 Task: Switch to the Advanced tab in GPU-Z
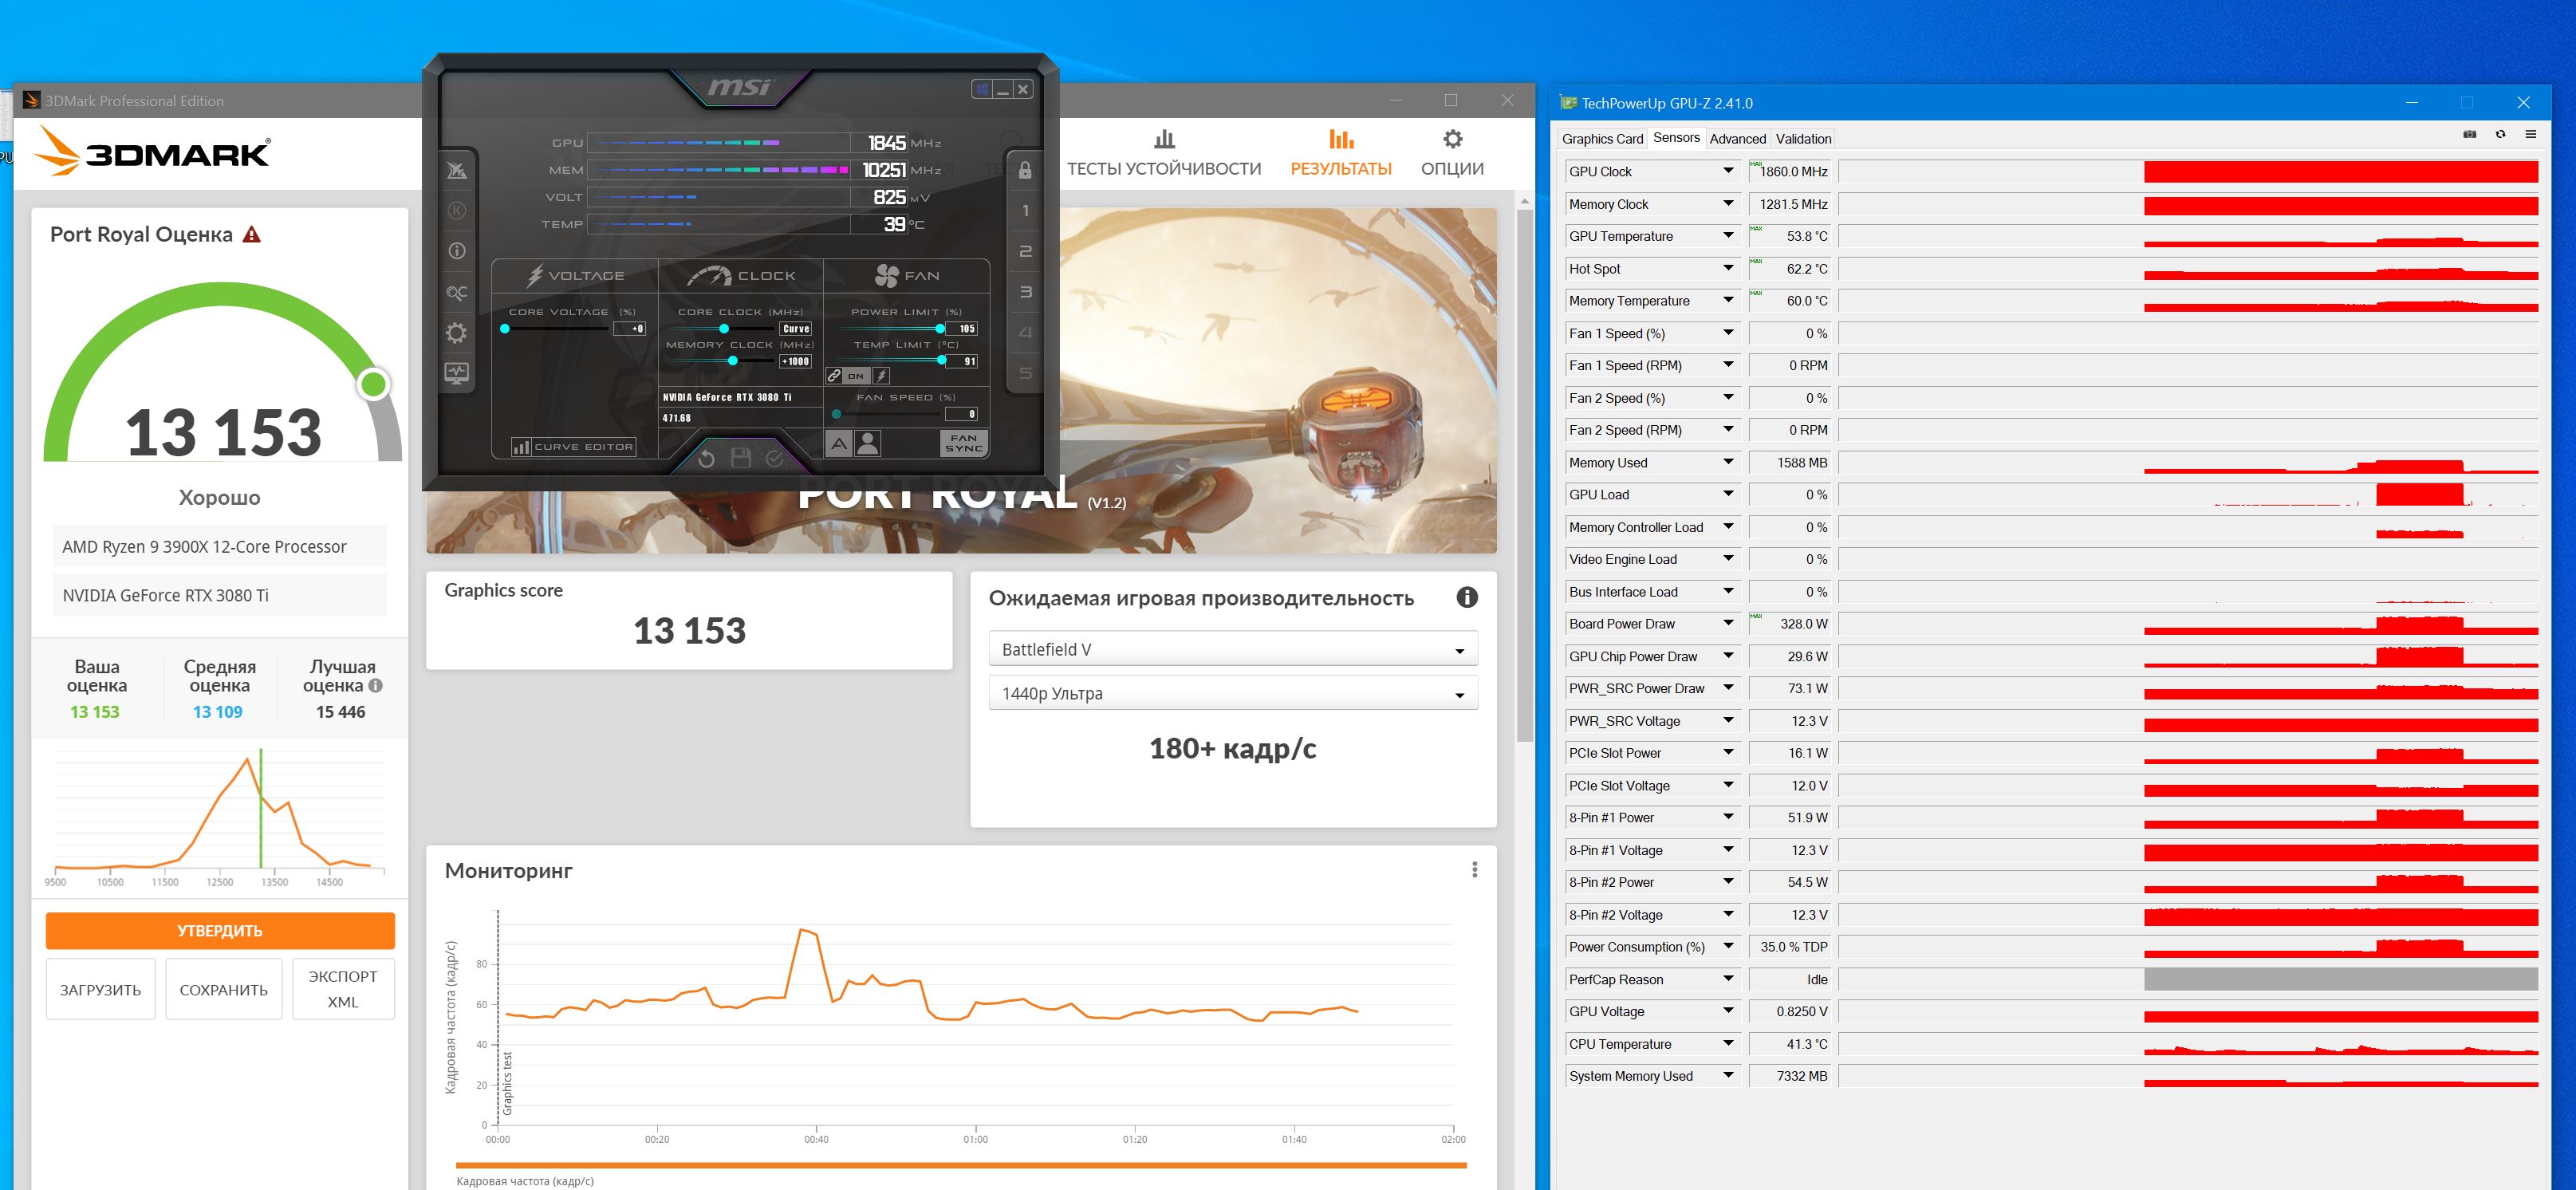(x=1737, y=139)
